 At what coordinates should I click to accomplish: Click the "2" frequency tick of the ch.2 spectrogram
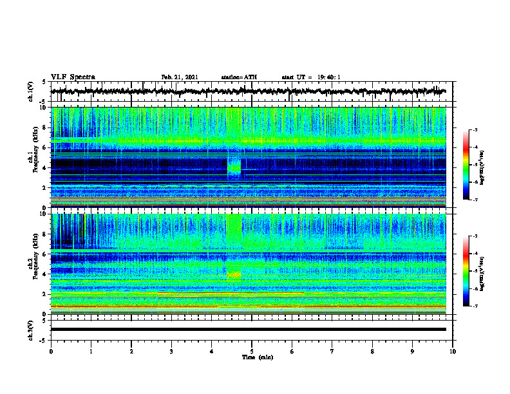tap(46, 294)
